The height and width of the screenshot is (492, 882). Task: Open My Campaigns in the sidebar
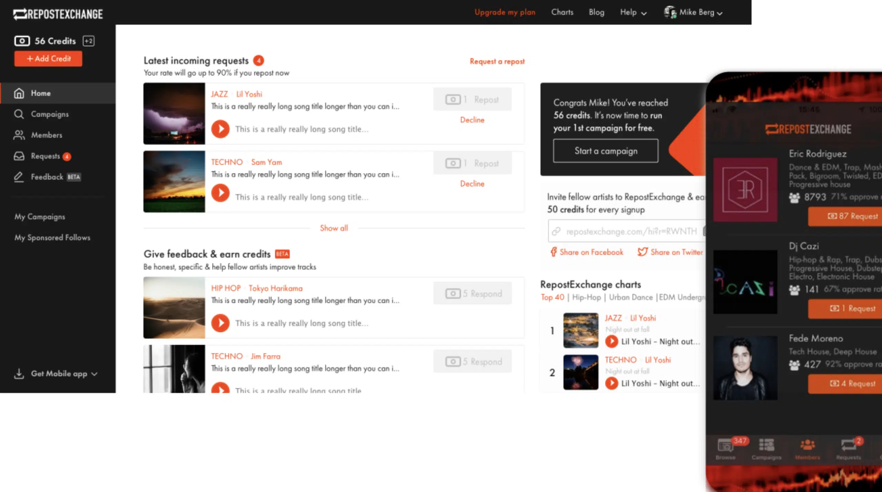click(40, 217)
